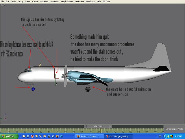Open the Graph Editors menu
The width and height of the screenshot is (185, 139).
click(67, 1)
